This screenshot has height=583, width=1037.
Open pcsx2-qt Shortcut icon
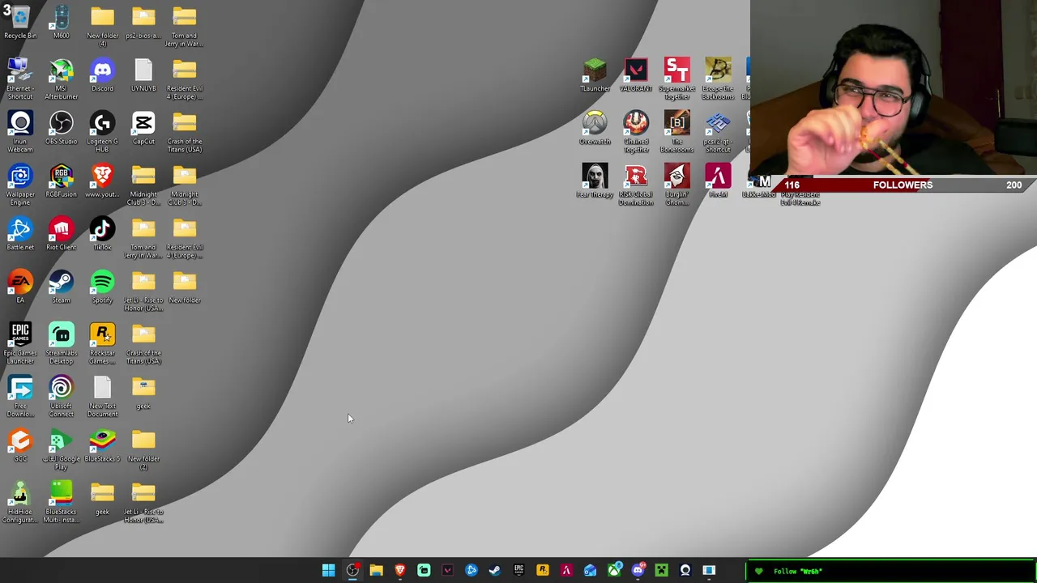pos(718,132)
